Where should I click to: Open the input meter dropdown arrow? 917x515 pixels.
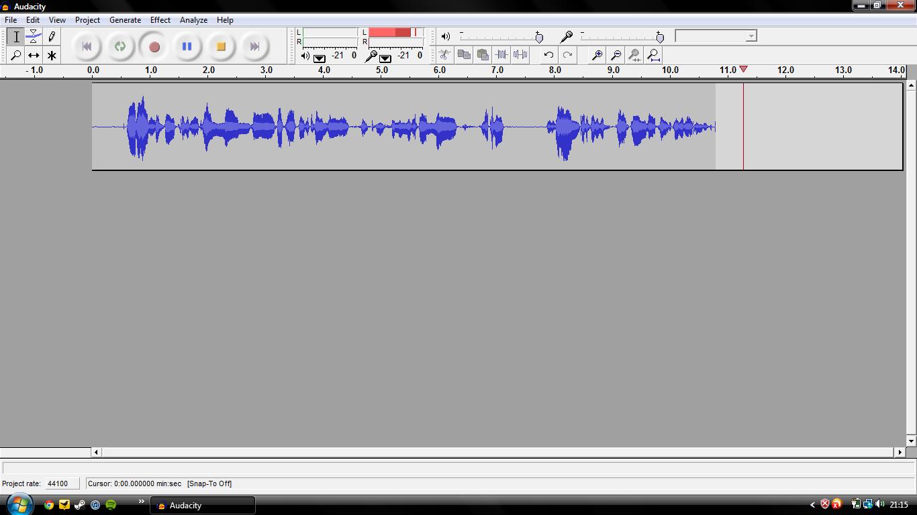[385, 58]
